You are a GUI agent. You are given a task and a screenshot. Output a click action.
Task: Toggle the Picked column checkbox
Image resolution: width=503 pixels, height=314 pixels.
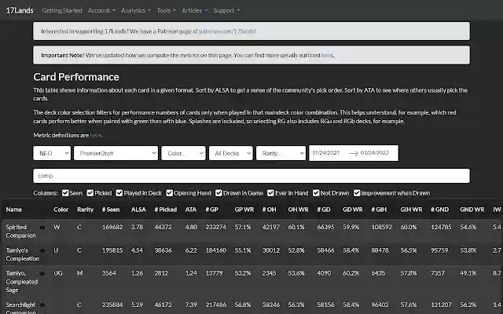pyautogui.click(x=90, y=193)
